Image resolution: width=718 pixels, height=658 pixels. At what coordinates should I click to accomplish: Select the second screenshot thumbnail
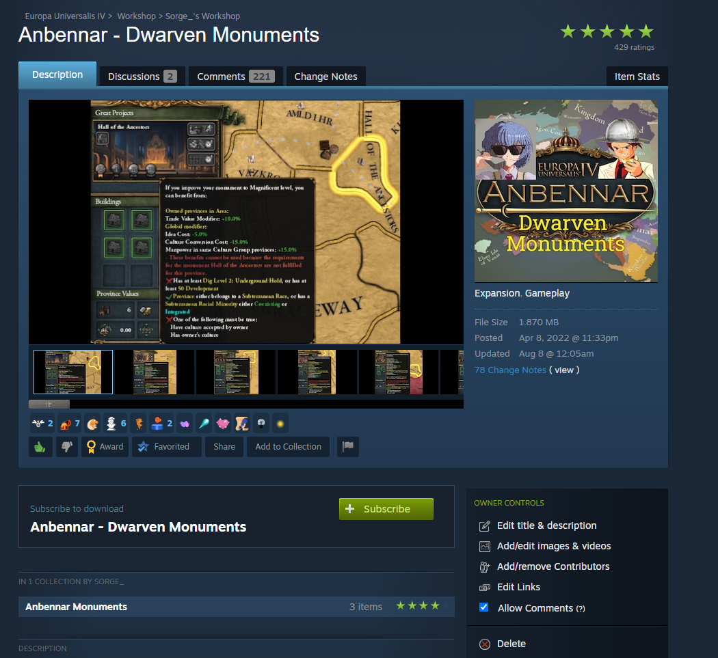point(155,372)
